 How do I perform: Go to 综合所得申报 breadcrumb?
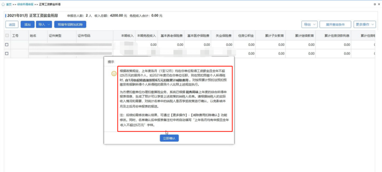coord(25,4)
